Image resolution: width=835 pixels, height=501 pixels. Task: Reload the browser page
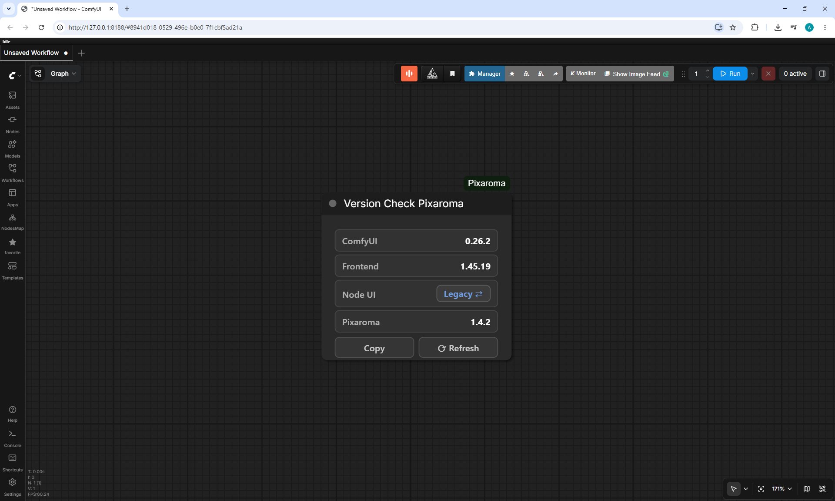click(x=41, y=27)
